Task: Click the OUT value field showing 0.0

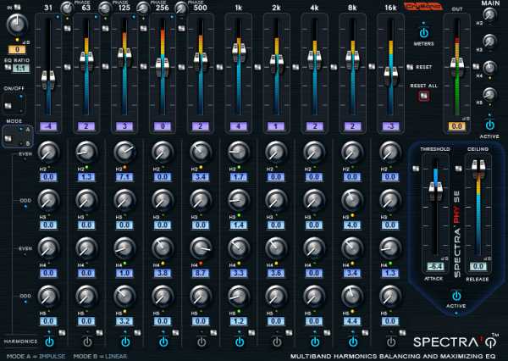Action: pyautogui.click(x=457, y=126)
